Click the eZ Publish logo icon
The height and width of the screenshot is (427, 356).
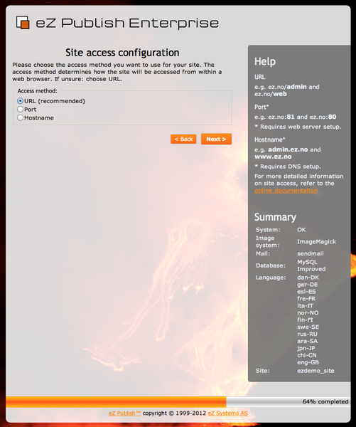23,22
